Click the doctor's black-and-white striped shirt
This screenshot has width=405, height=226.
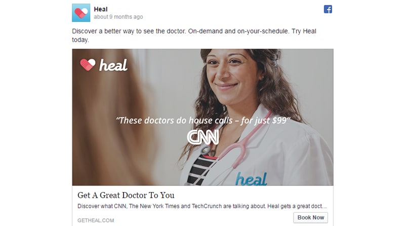[200, 169]
